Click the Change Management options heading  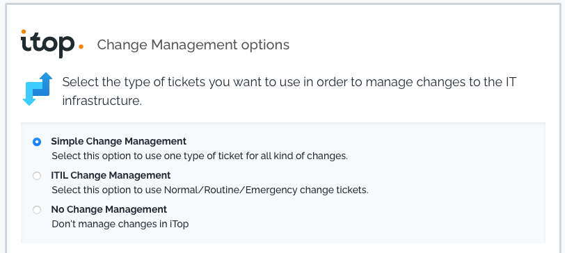coord(193,45)
